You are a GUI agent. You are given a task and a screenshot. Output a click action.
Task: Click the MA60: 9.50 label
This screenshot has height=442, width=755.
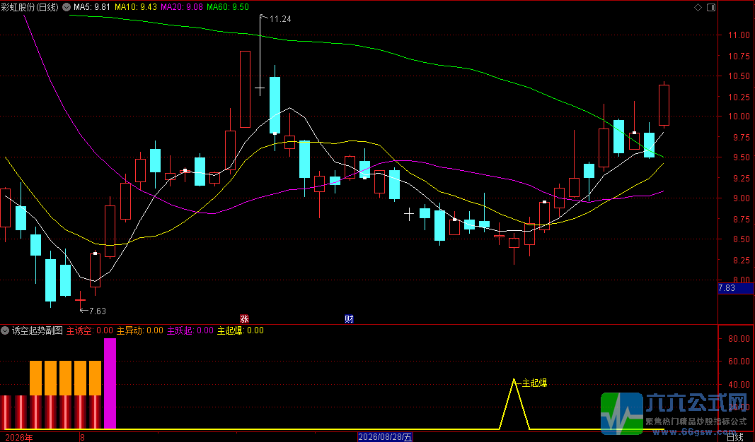228,7
